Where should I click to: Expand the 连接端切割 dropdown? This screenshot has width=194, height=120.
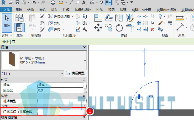(73, 16)
